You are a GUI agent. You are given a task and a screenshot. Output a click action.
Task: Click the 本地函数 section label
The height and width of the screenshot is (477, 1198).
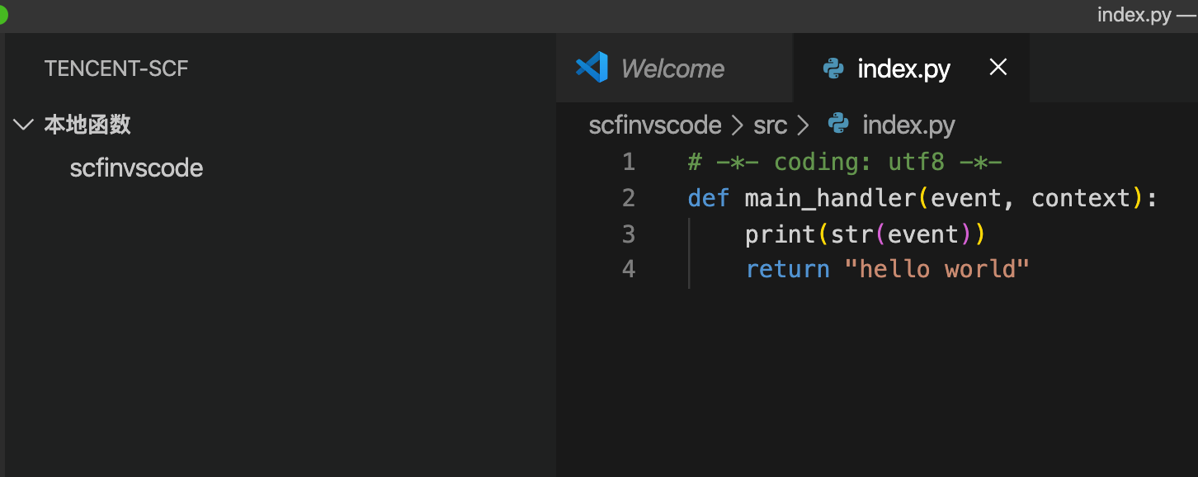tap(87, 125)
